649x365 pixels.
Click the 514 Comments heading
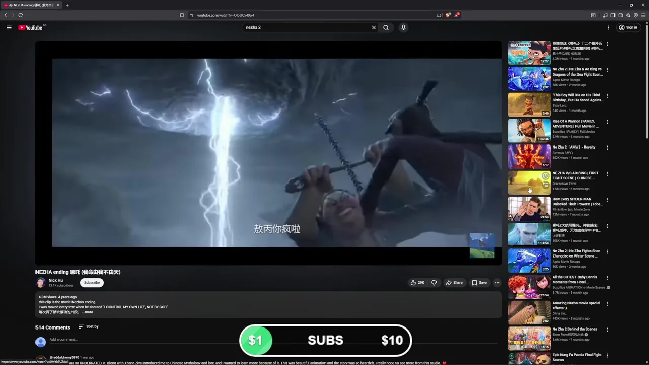click(x=53, y=327)
